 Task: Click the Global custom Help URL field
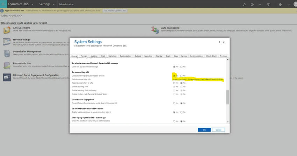pyautogui.click(x=198, y=79)
